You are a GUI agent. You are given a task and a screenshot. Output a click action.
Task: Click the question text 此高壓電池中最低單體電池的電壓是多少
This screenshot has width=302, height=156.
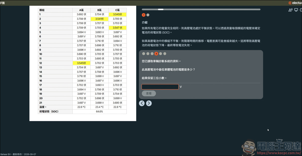click(168, 70)
